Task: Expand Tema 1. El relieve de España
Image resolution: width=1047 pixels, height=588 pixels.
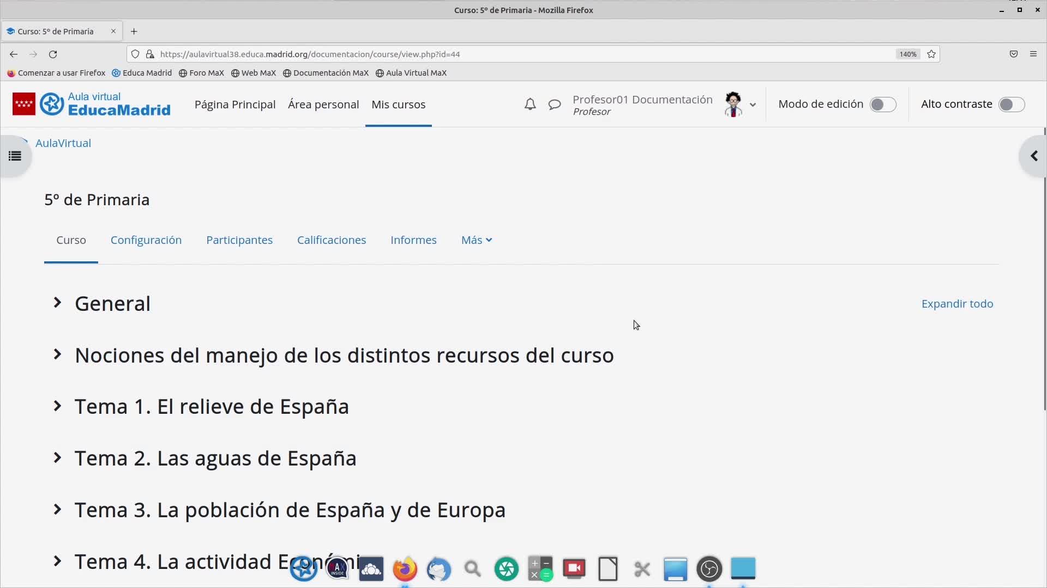Action: 57,406
